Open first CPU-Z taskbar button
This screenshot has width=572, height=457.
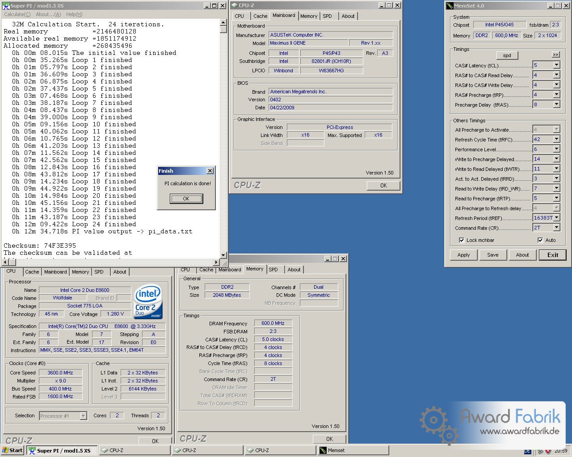click(135, 450)
